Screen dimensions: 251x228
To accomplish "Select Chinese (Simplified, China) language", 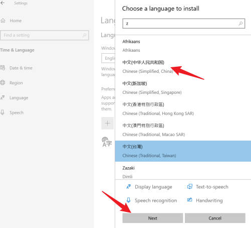I will coord(183,67).
